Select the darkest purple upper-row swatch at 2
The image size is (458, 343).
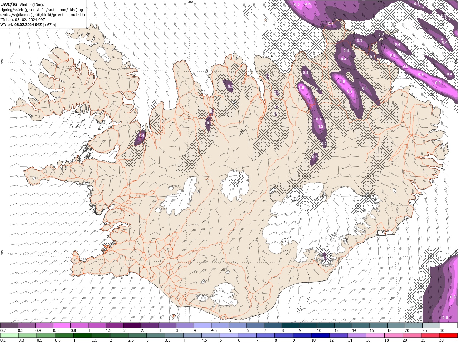coord(132,325)
